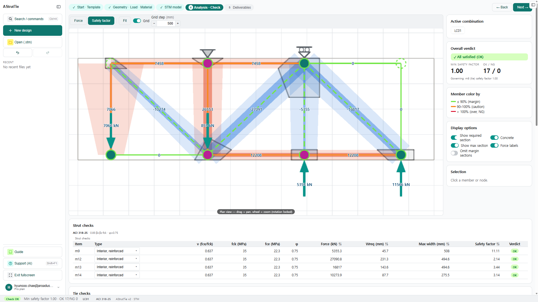Switch view to Safety factor mode
This screenshot has width=538, height=302.
coord(101,21)
